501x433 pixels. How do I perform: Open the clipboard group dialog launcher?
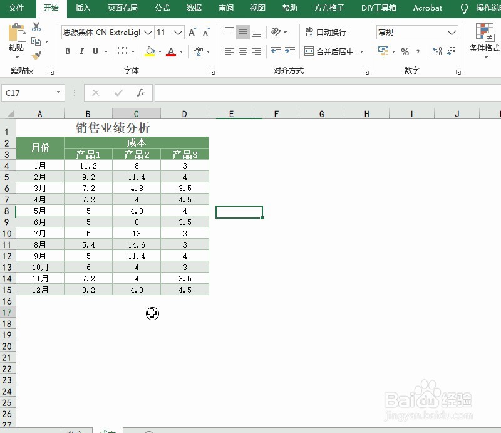tap(51, 72)
